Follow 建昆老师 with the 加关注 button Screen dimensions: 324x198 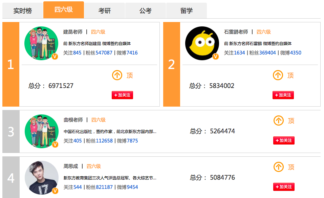pos(122,95)
